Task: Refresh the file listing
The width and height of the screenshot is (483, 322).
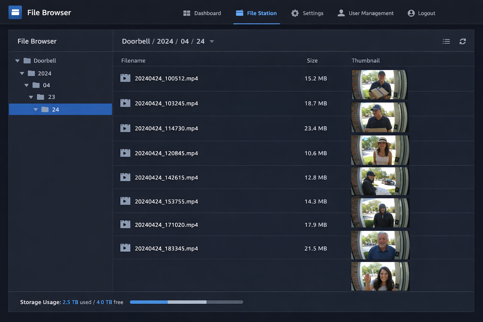Action: 463,41
